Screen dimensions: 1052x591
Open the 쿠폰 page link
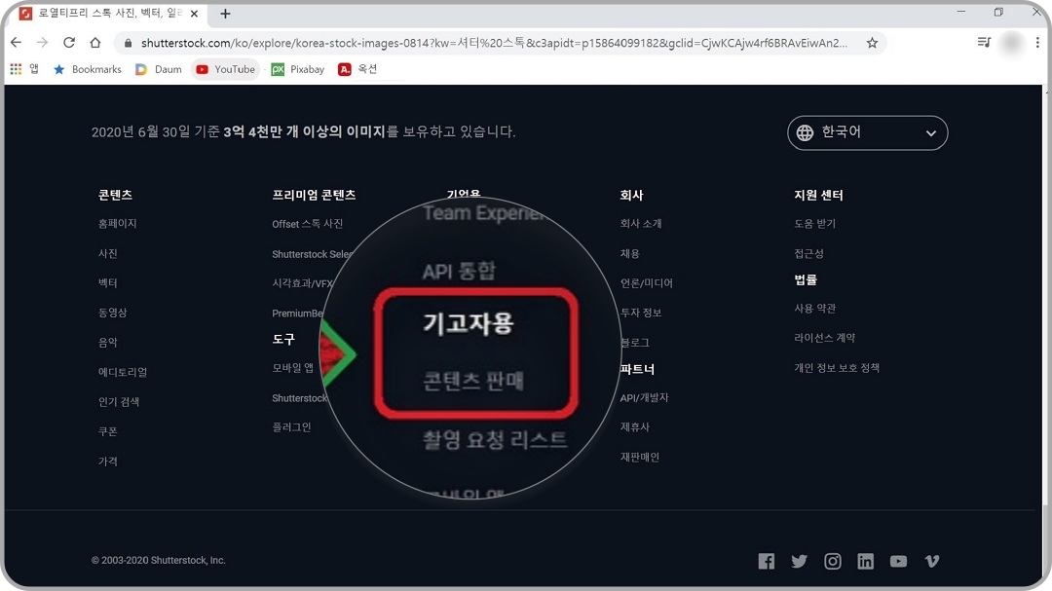(108, 431)
